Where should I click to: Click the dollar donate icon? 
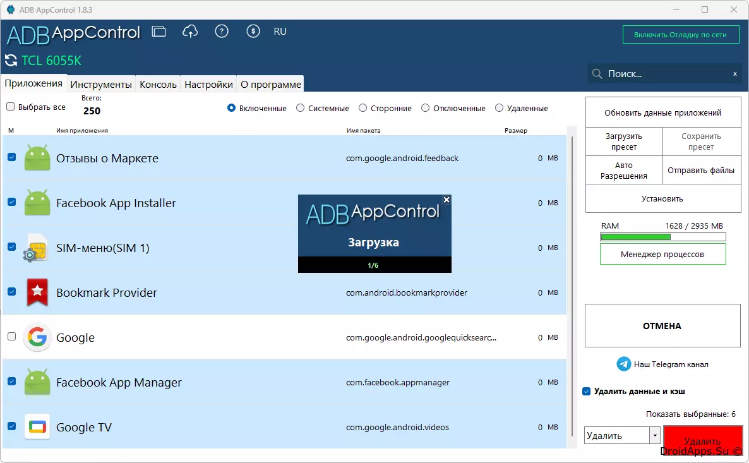point(253,32)
